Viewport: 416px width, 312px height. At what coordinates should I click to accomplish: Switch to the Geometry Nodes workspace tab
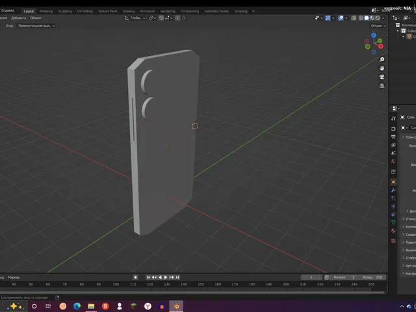(x=216, y=11)
